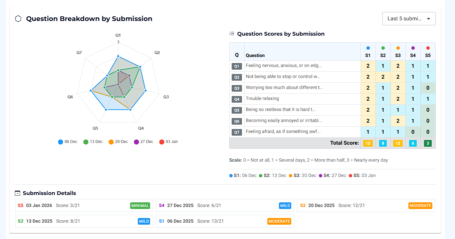Click the MODERATE badge on S1 submission
Viewport: 455px width, 239px height.
279,221
